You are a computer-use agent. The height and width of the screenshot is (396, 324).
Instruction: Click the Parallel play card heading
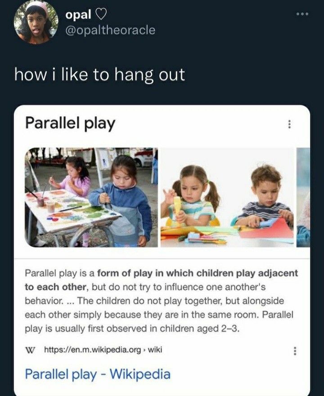[70, 123]
